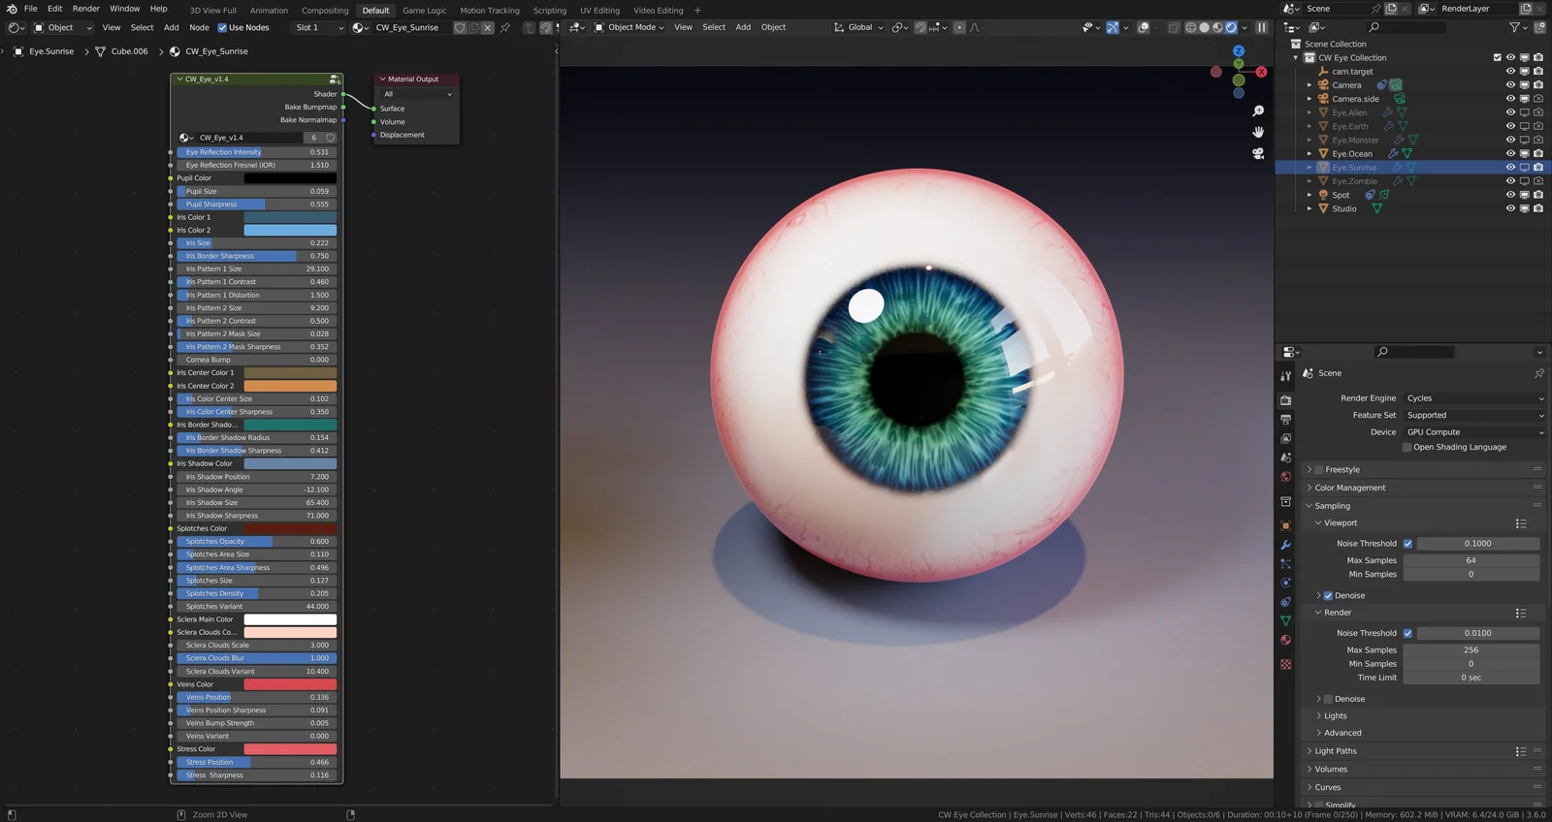Image resolution: width=1552 pixels, height=822 pixels.
Task: Click the Iris Color 2 blue swatch
Action: 289,231
